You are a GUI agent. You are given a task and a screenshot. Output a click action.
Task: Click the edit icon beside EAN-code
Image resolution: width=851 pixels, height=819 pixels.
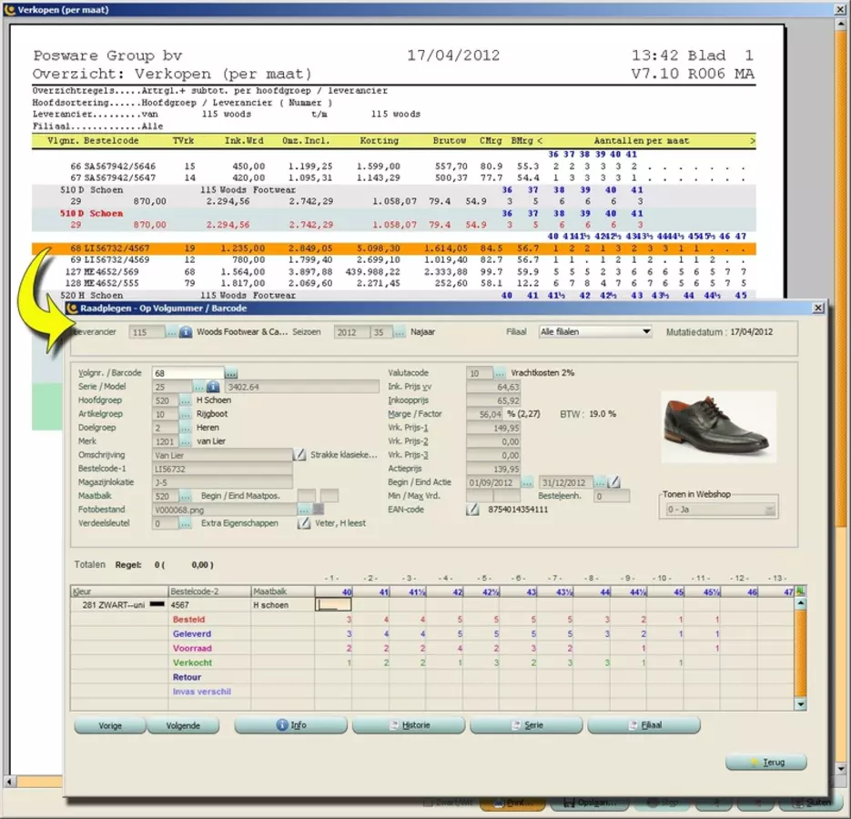[x=472, y=510]
